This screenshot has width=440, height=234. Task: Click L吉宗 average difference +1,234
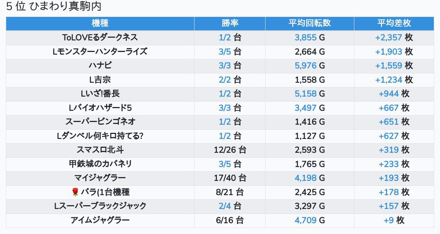389,80
